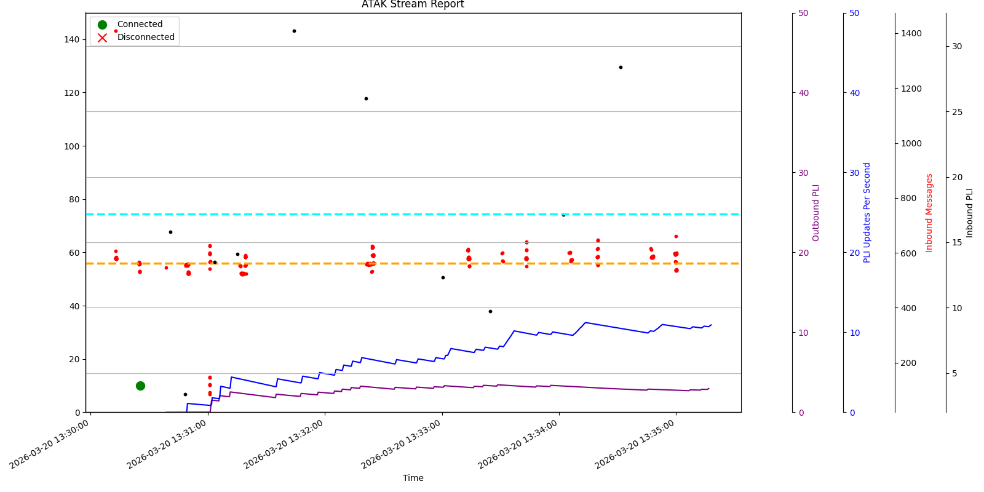Click the Inbound PLI axis label
The image size is (984, 492).
click(970, 212)
